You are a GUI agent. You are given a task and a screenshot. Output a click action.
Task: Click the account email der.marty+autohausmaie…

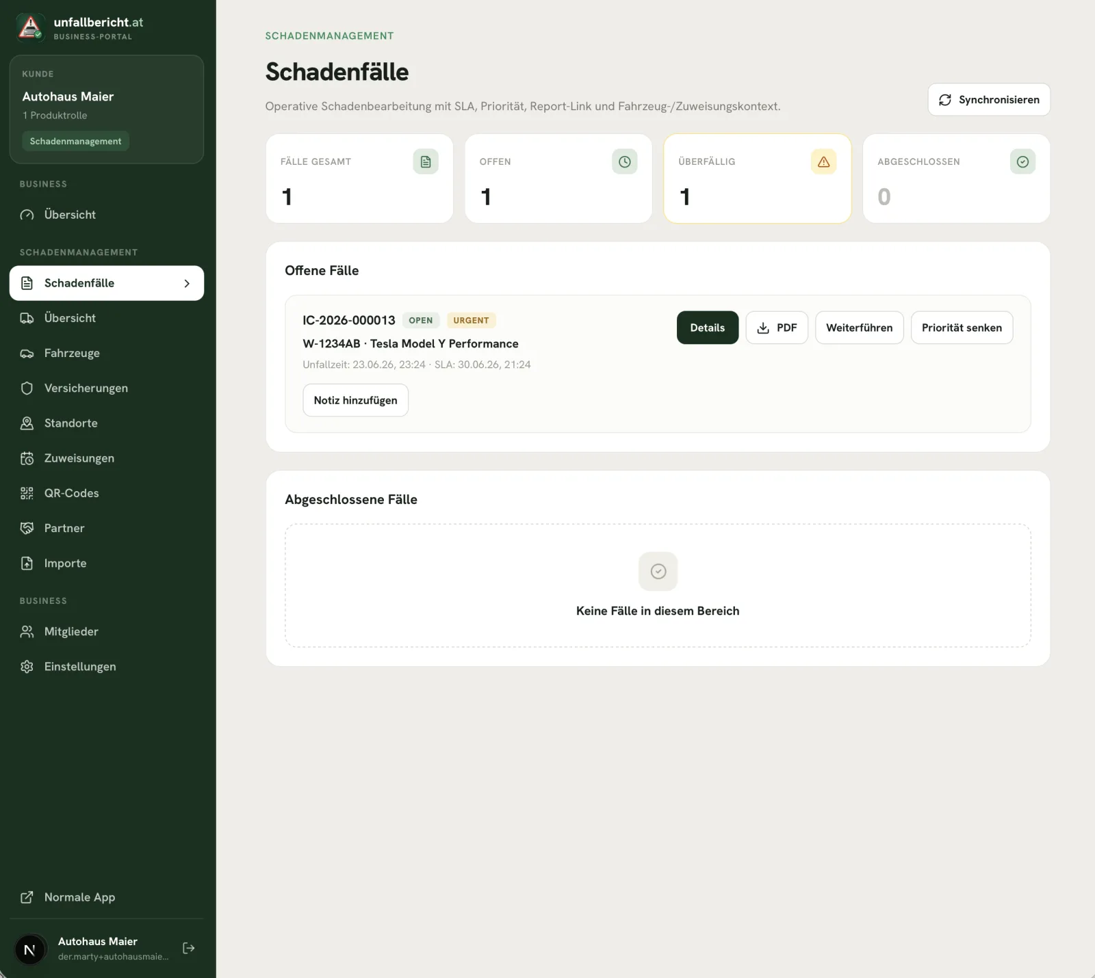113,957
